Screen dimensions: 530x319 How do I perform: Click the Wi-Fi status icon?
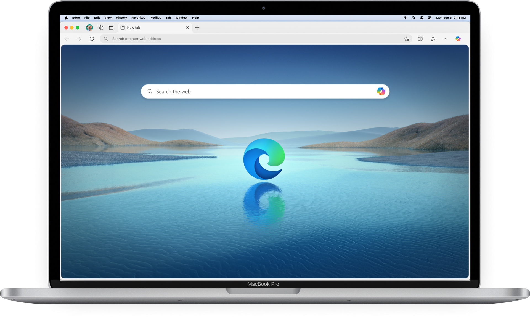pos(405,18)
